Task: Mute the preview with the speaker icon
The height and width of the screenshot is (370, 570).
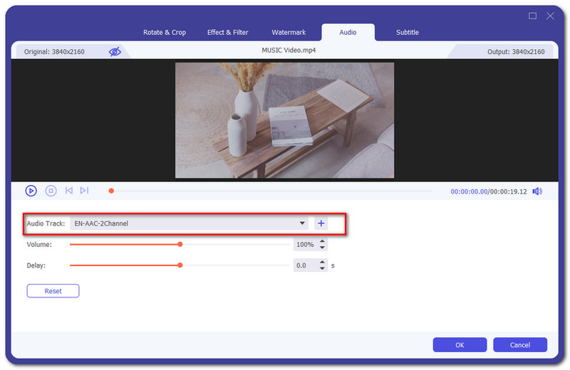Action: point(537,191)
